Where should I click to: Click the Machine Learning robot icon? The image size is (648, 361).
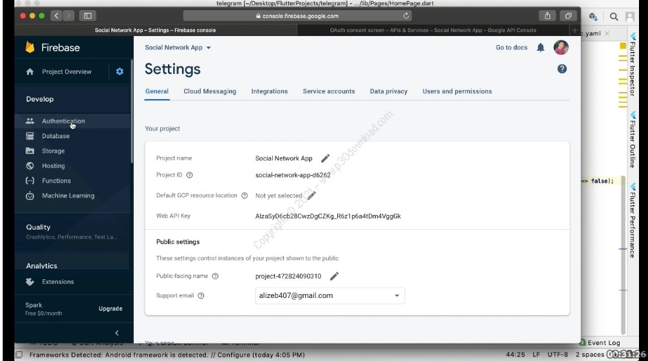point(30,196)
